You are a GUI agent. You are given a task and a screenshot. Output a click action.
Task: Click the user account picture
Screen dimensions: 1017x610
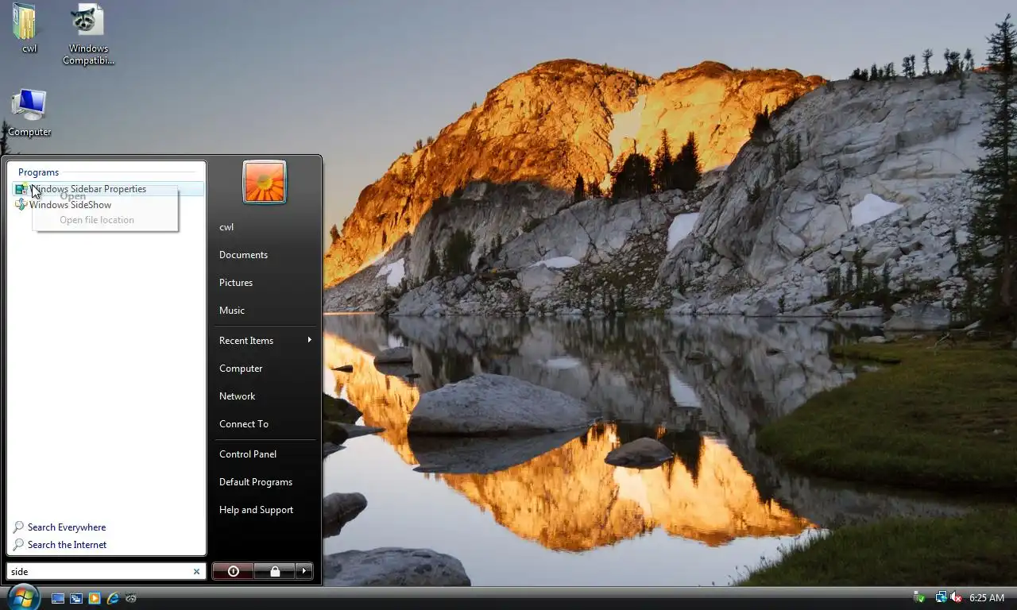pos(265,182)
